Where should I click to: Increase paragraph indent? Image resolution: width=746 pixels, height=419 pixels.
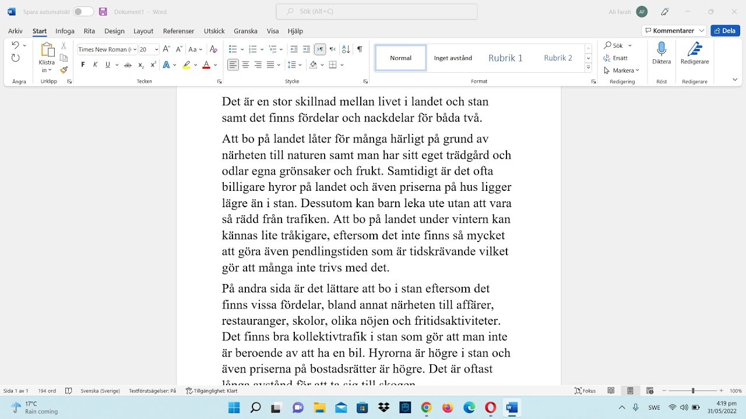[307, 49]
